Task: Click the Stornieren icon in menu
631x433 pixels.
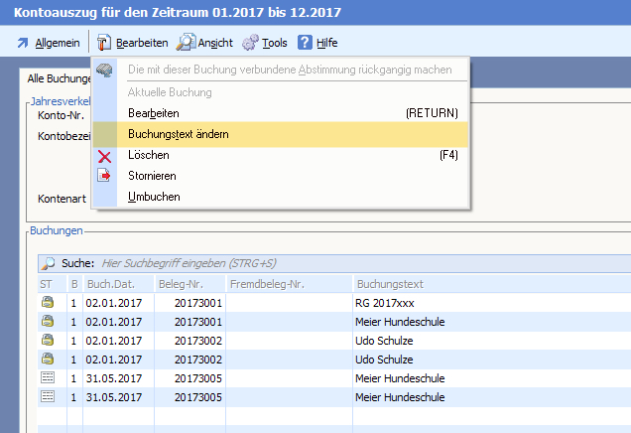Action: (x=105, y=176)
